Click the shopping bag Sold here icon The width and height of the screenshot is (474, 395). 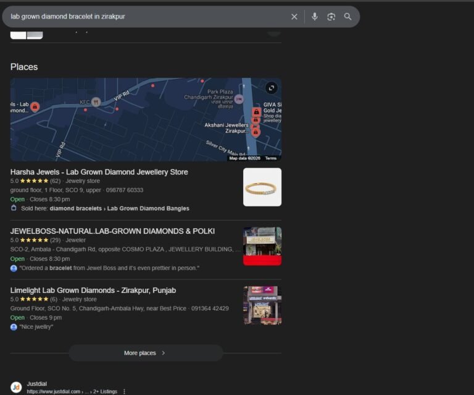point(14,208)
